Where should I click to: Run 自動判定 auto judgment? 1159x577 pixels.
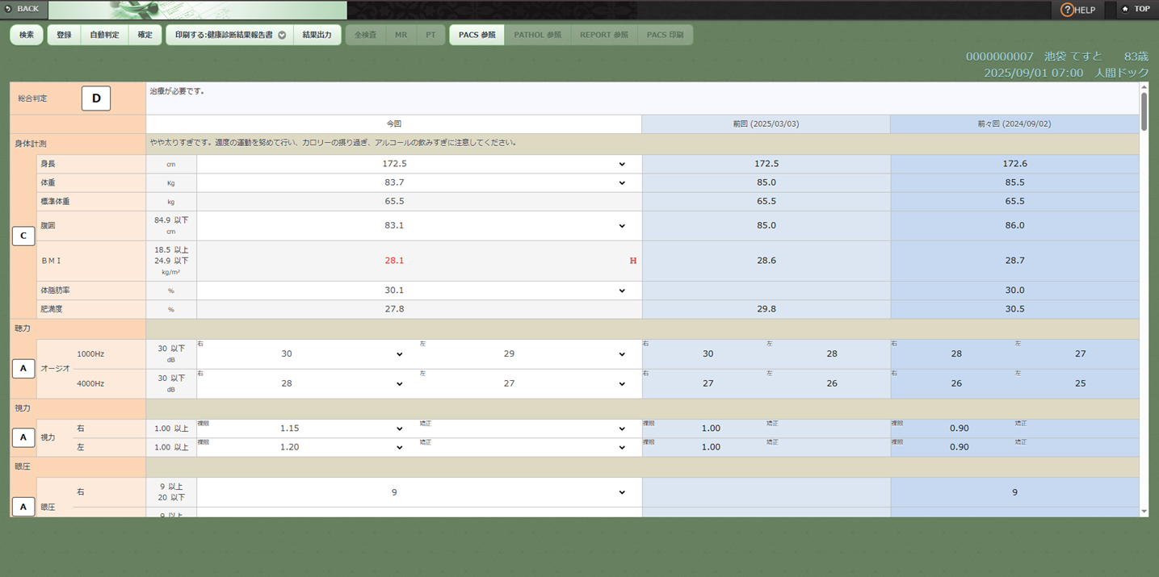point(104,35)
